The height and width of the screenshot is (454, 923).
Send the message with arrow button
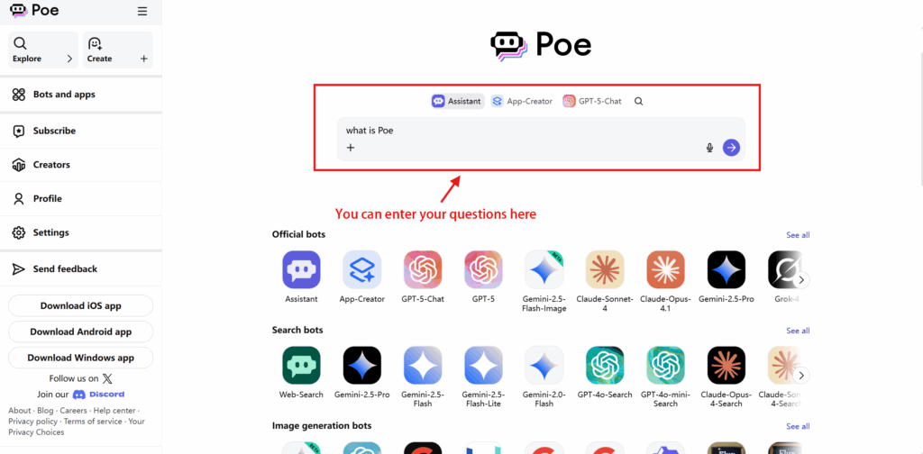point(731,148)
